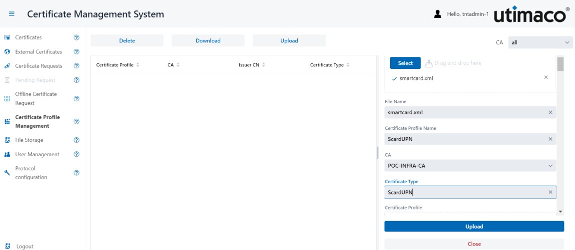
Task: Open help for Offline Certificate Request
Action: coord(76,98)
